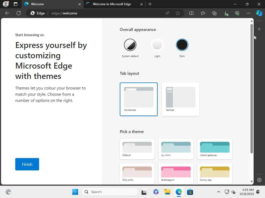Viewport: 265px width, 198px height.
Task: Open the split screen icon
Action: 191,13
